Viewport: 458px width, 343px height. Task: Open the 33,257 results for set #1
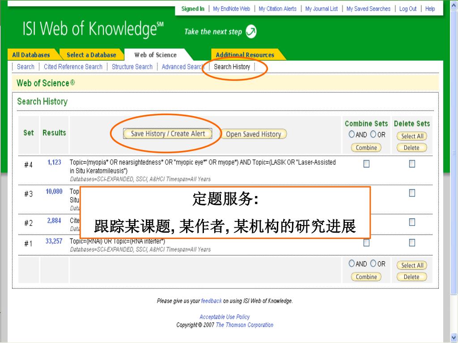tap(54, 241)
